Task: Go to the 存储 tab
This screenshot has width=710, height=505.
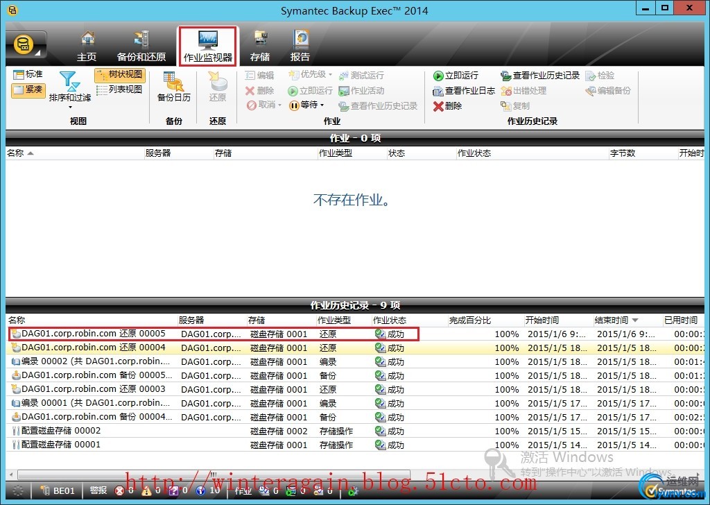Action: (260, 46)
